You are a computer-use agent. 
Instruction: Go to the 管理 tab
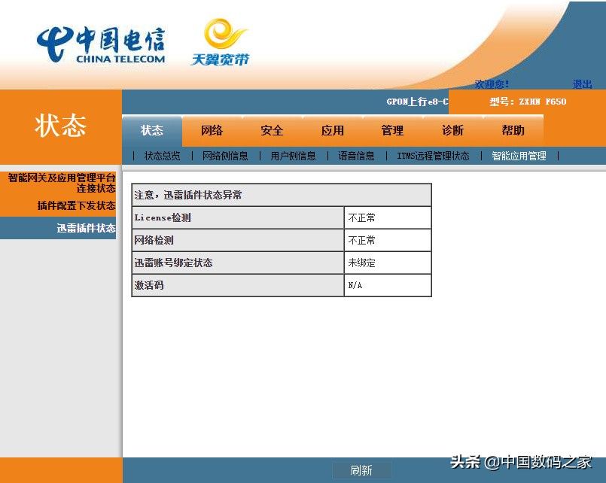click(392, 130)
